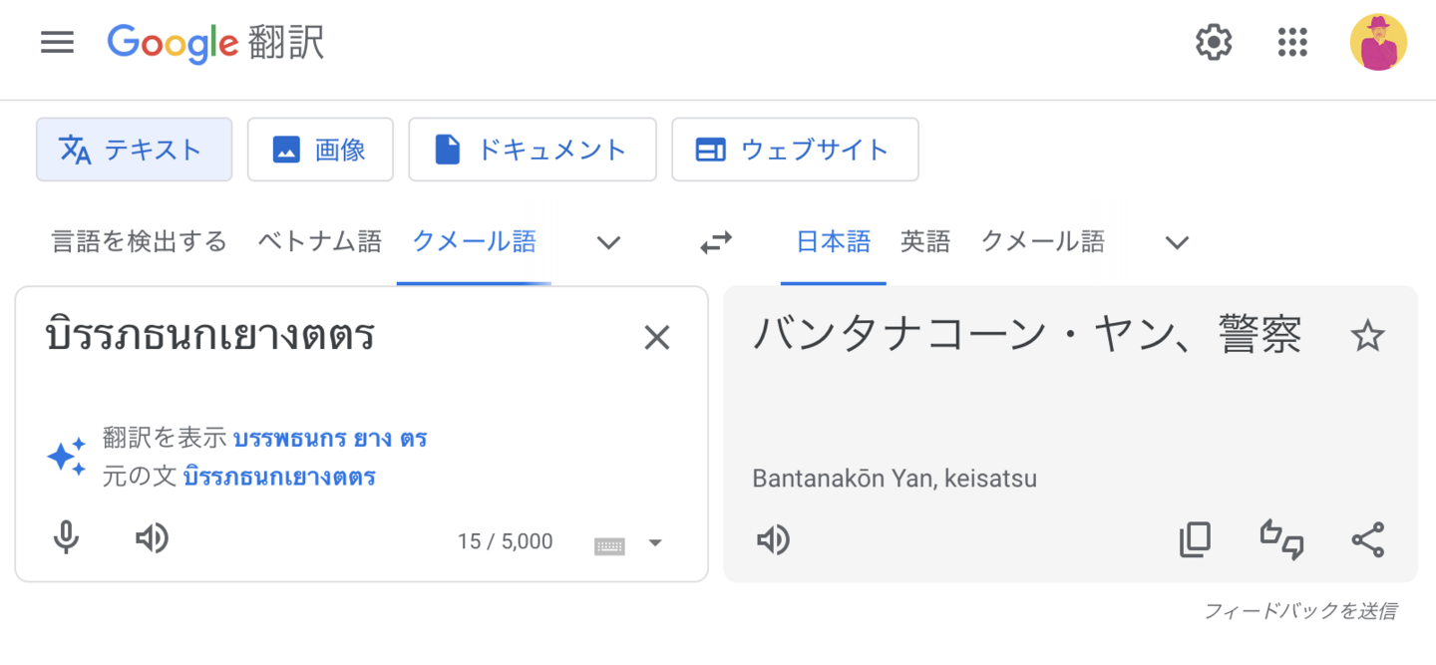Expand the target language list
This screenshot has height=665, width=1436.
pyautogui.click(x=1178, y=242)
